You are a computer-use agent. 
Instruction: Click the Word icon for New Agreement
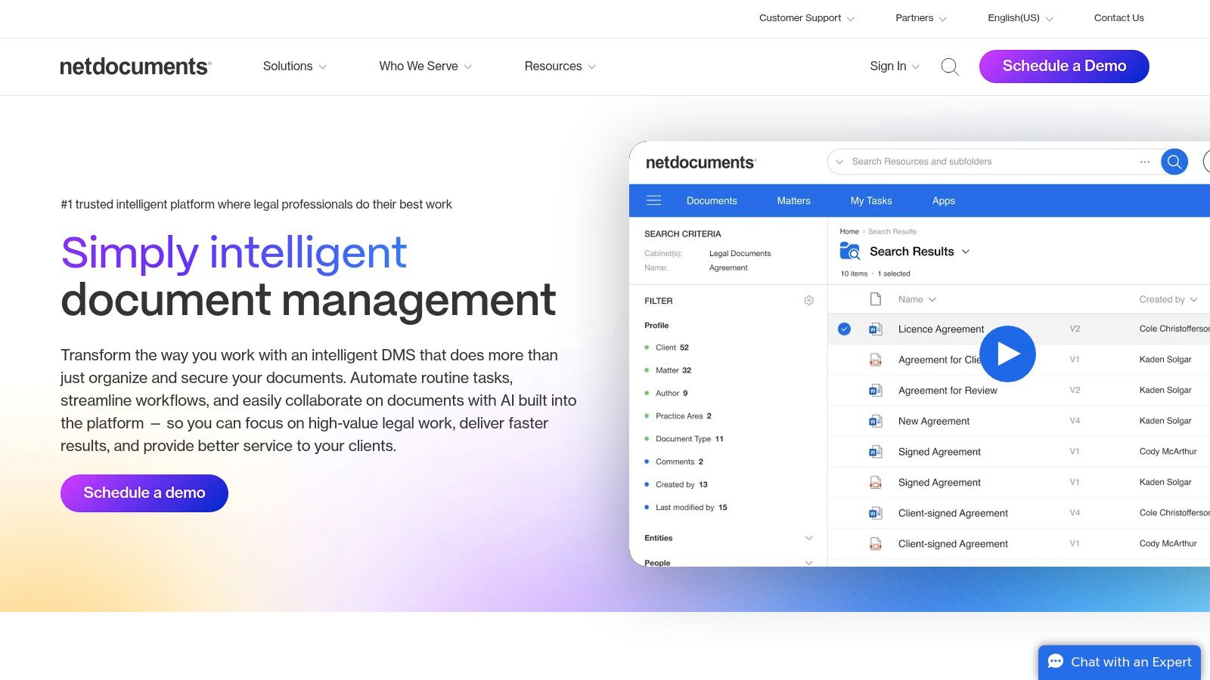pyautogui.click(x=876, y=421)
